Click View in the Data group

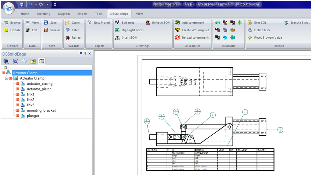click(32, 23)
